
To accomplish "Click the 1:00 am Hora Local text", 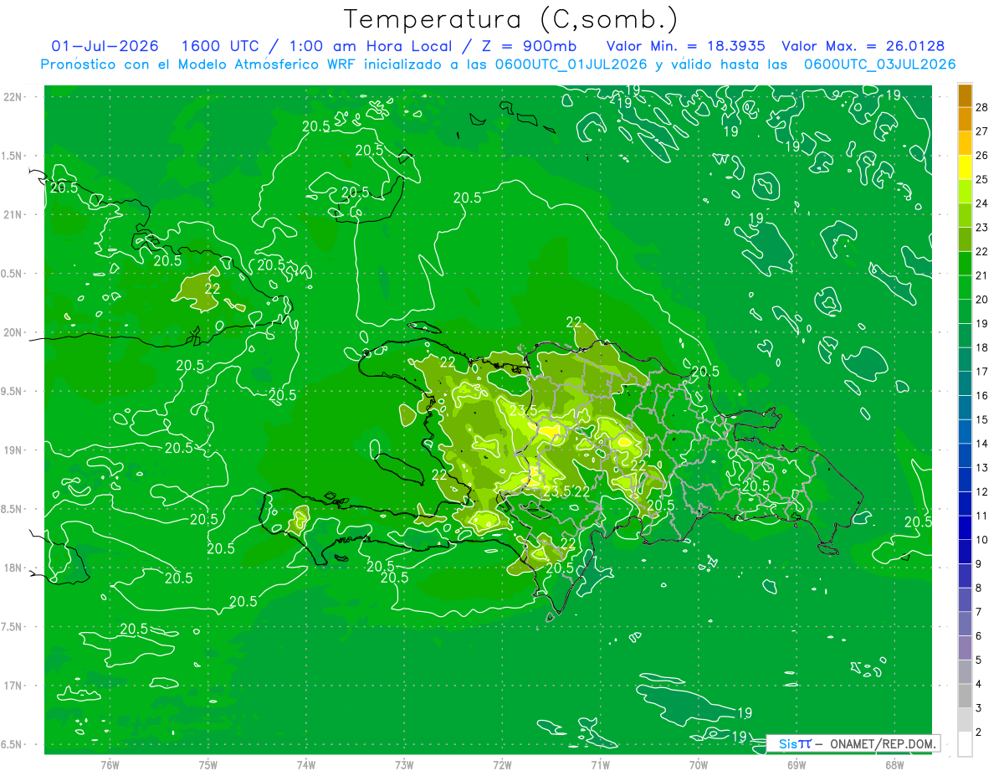I will (371, 46).
